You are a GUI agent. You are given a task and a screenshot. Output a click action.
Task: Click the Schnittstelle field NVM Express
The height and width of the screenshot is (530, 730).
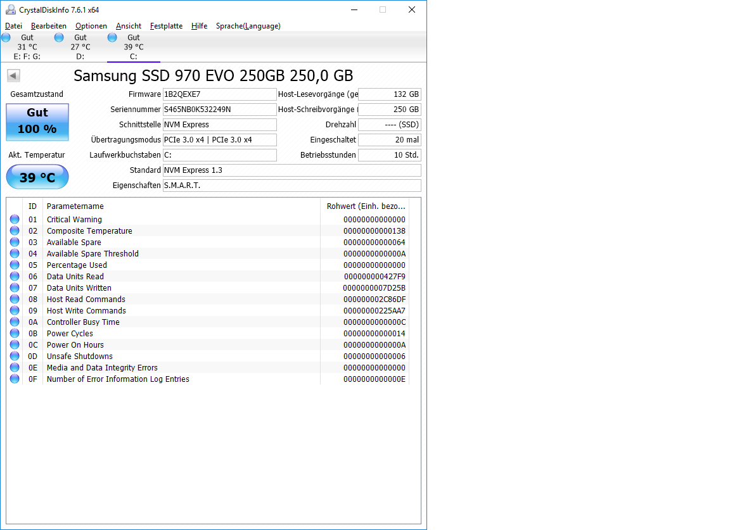click(219, 125)
